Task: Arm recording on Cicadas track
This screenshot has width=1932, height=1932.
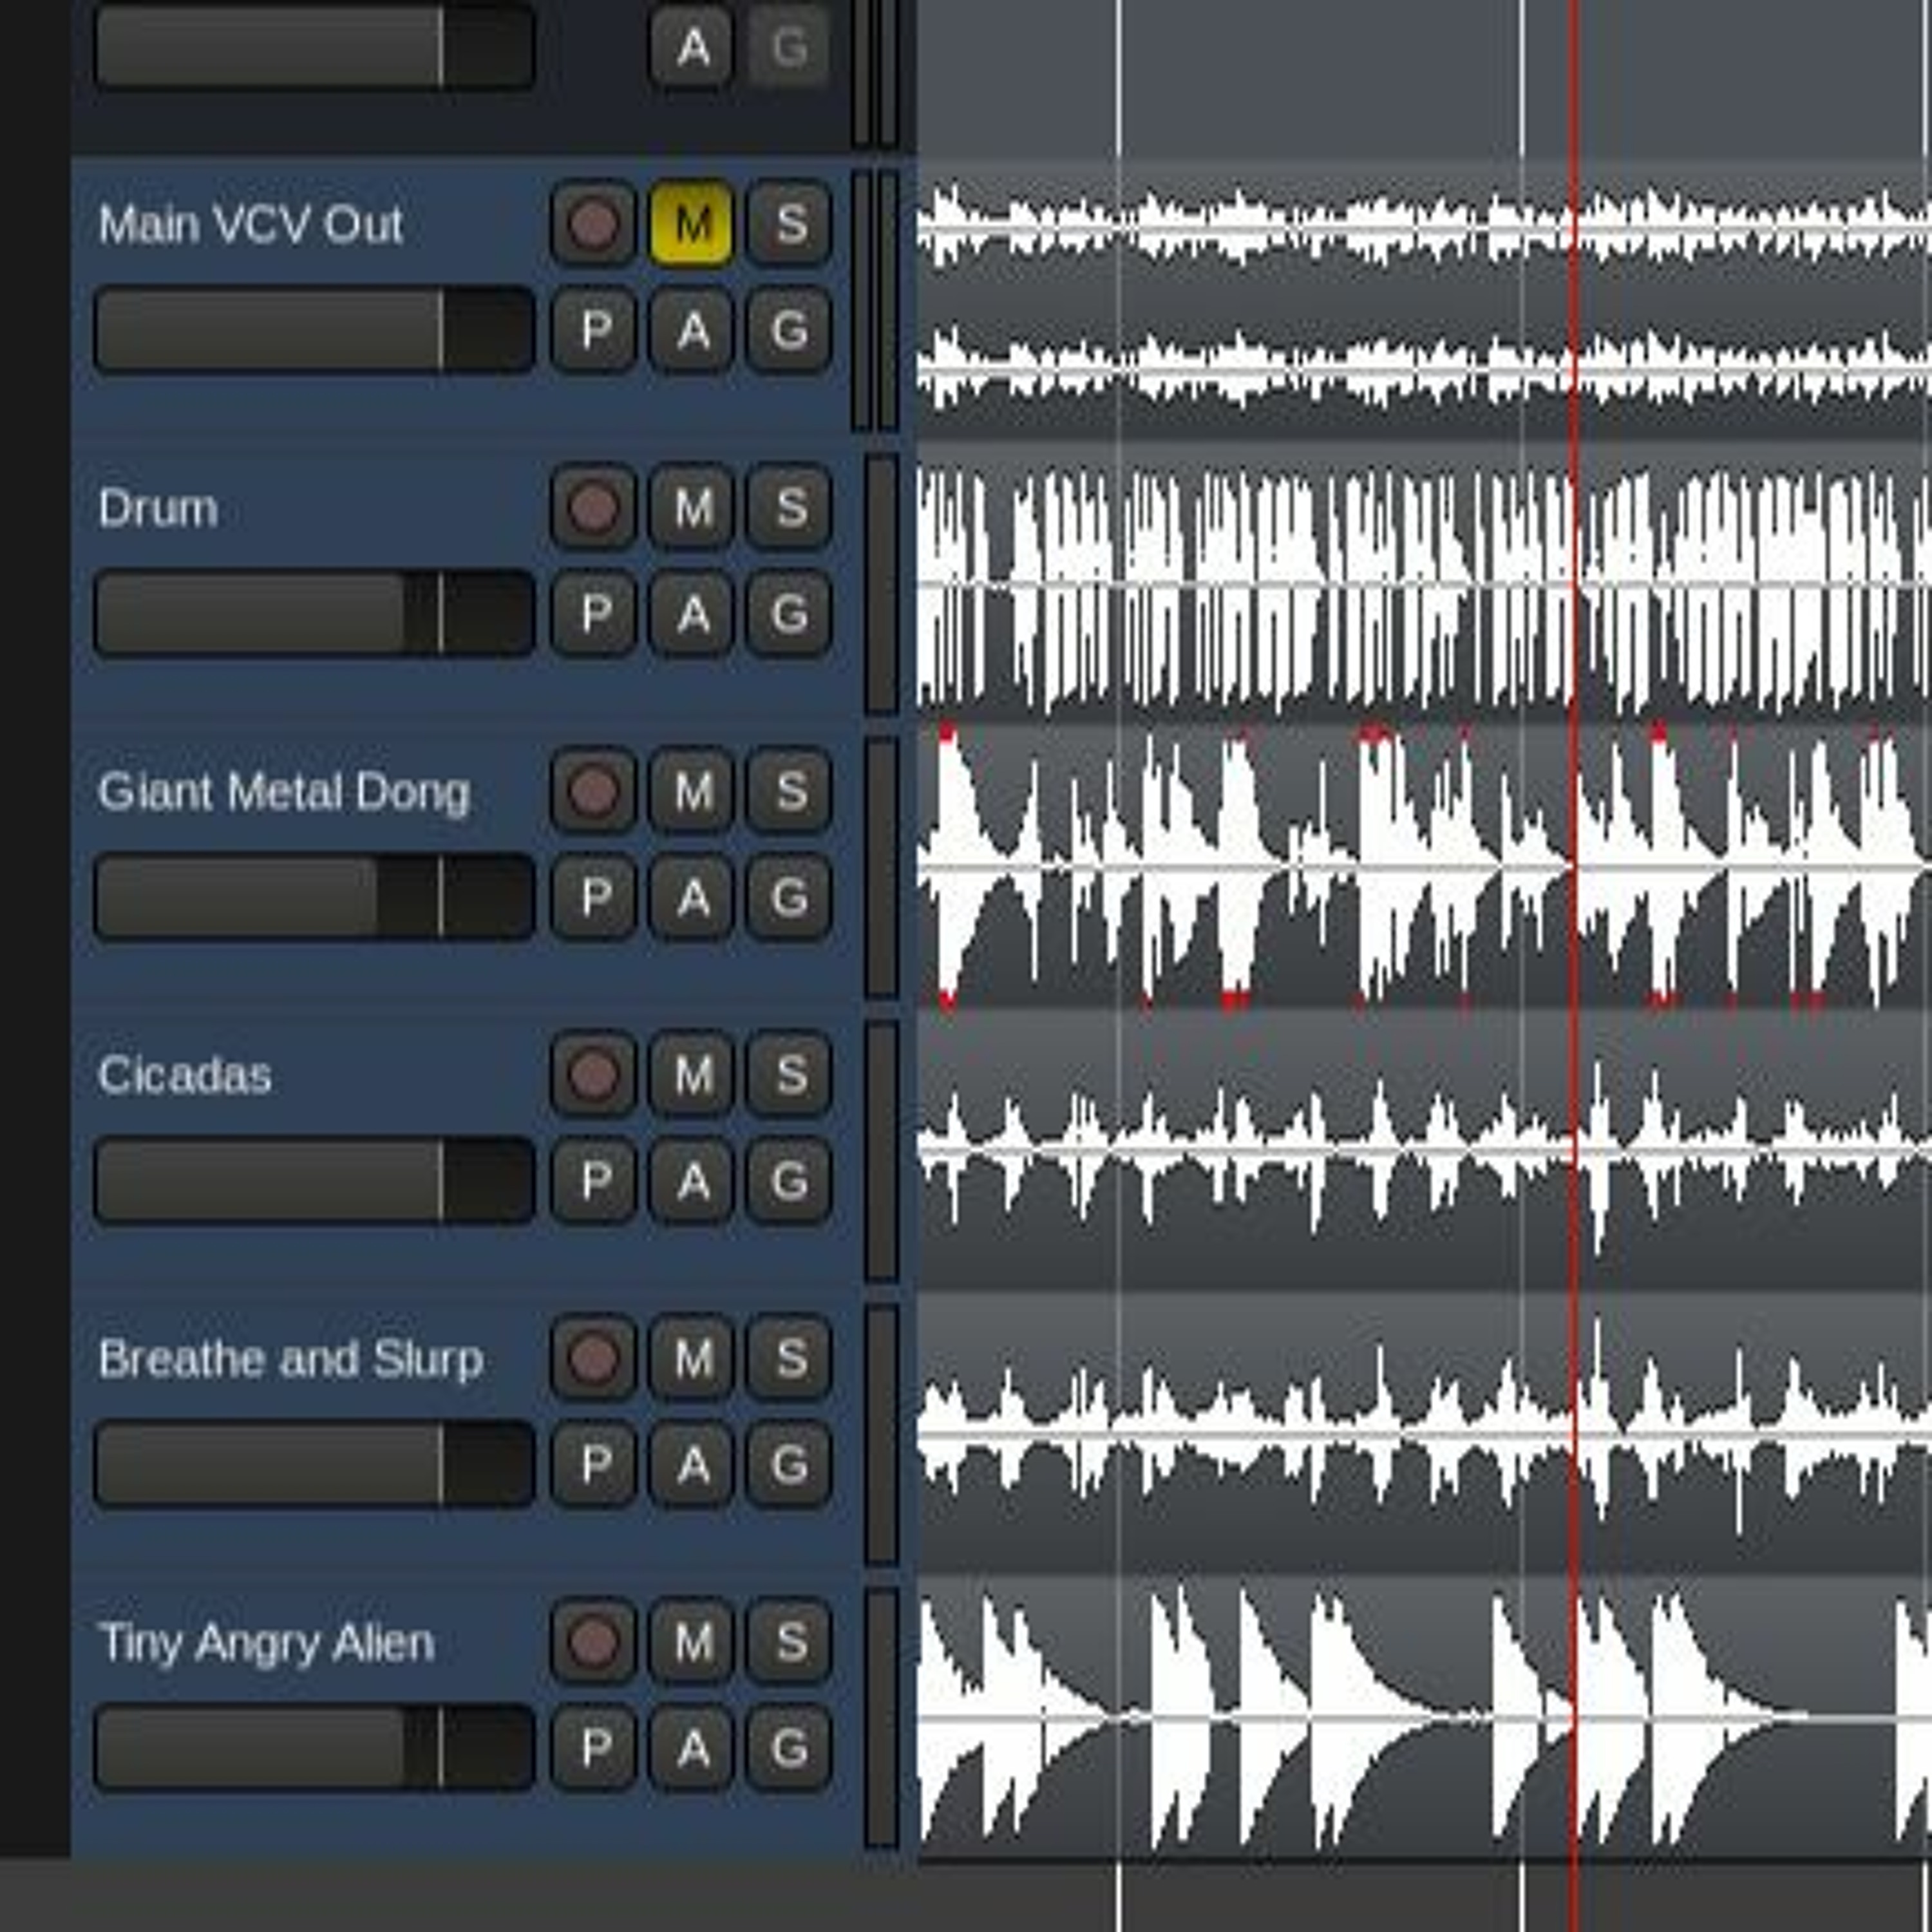Action: click(593, 1075)
